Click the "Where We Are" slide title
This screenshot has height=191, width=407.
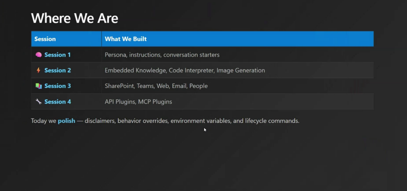click(x=74, y=18)
